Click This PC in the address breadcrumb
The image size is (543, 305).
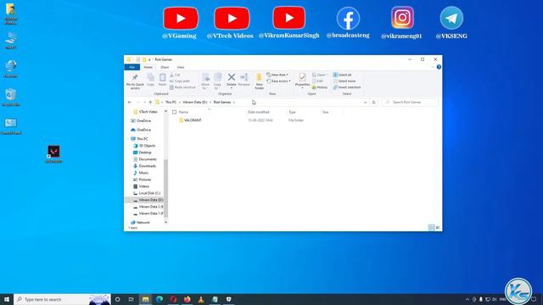pyautogui.click(x=171, y=103)
